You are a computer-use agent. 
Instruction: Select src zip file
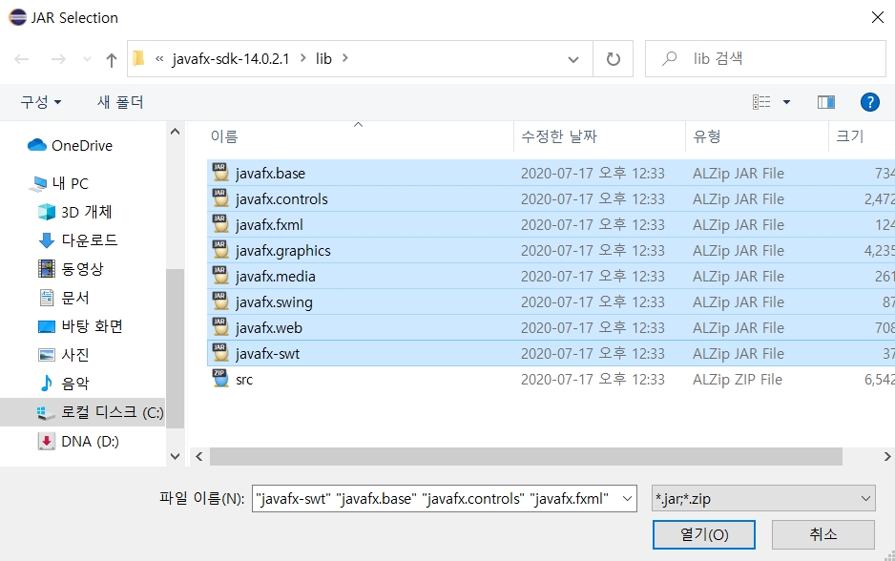click(551, 379)
